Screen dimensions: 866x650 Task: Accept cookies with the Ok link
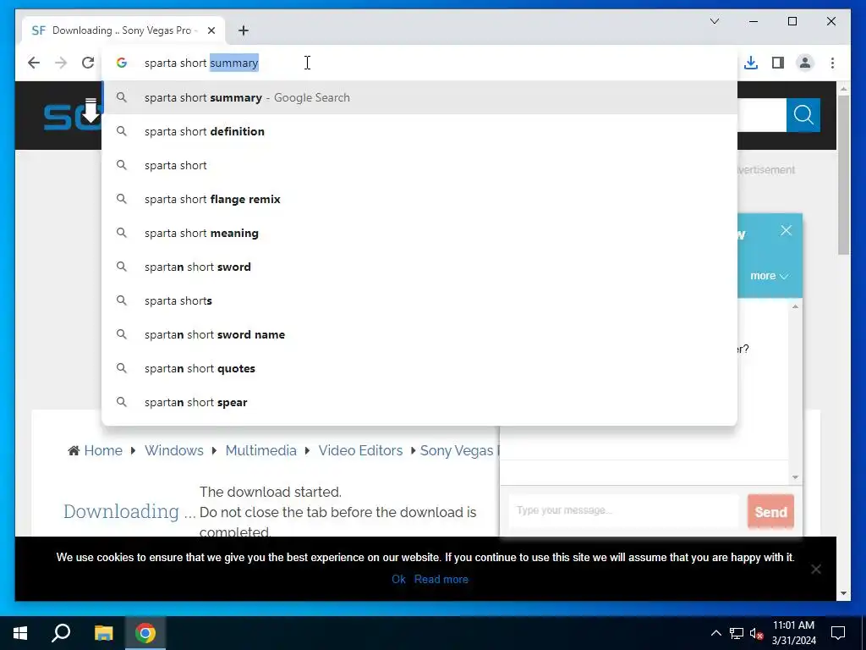398,579
